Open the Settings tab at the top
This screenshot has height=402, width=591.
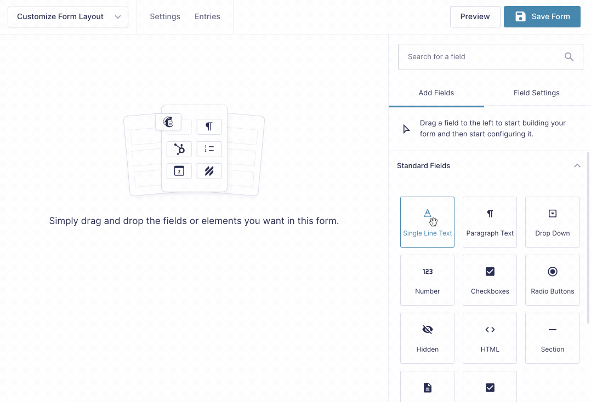(165, 16)
